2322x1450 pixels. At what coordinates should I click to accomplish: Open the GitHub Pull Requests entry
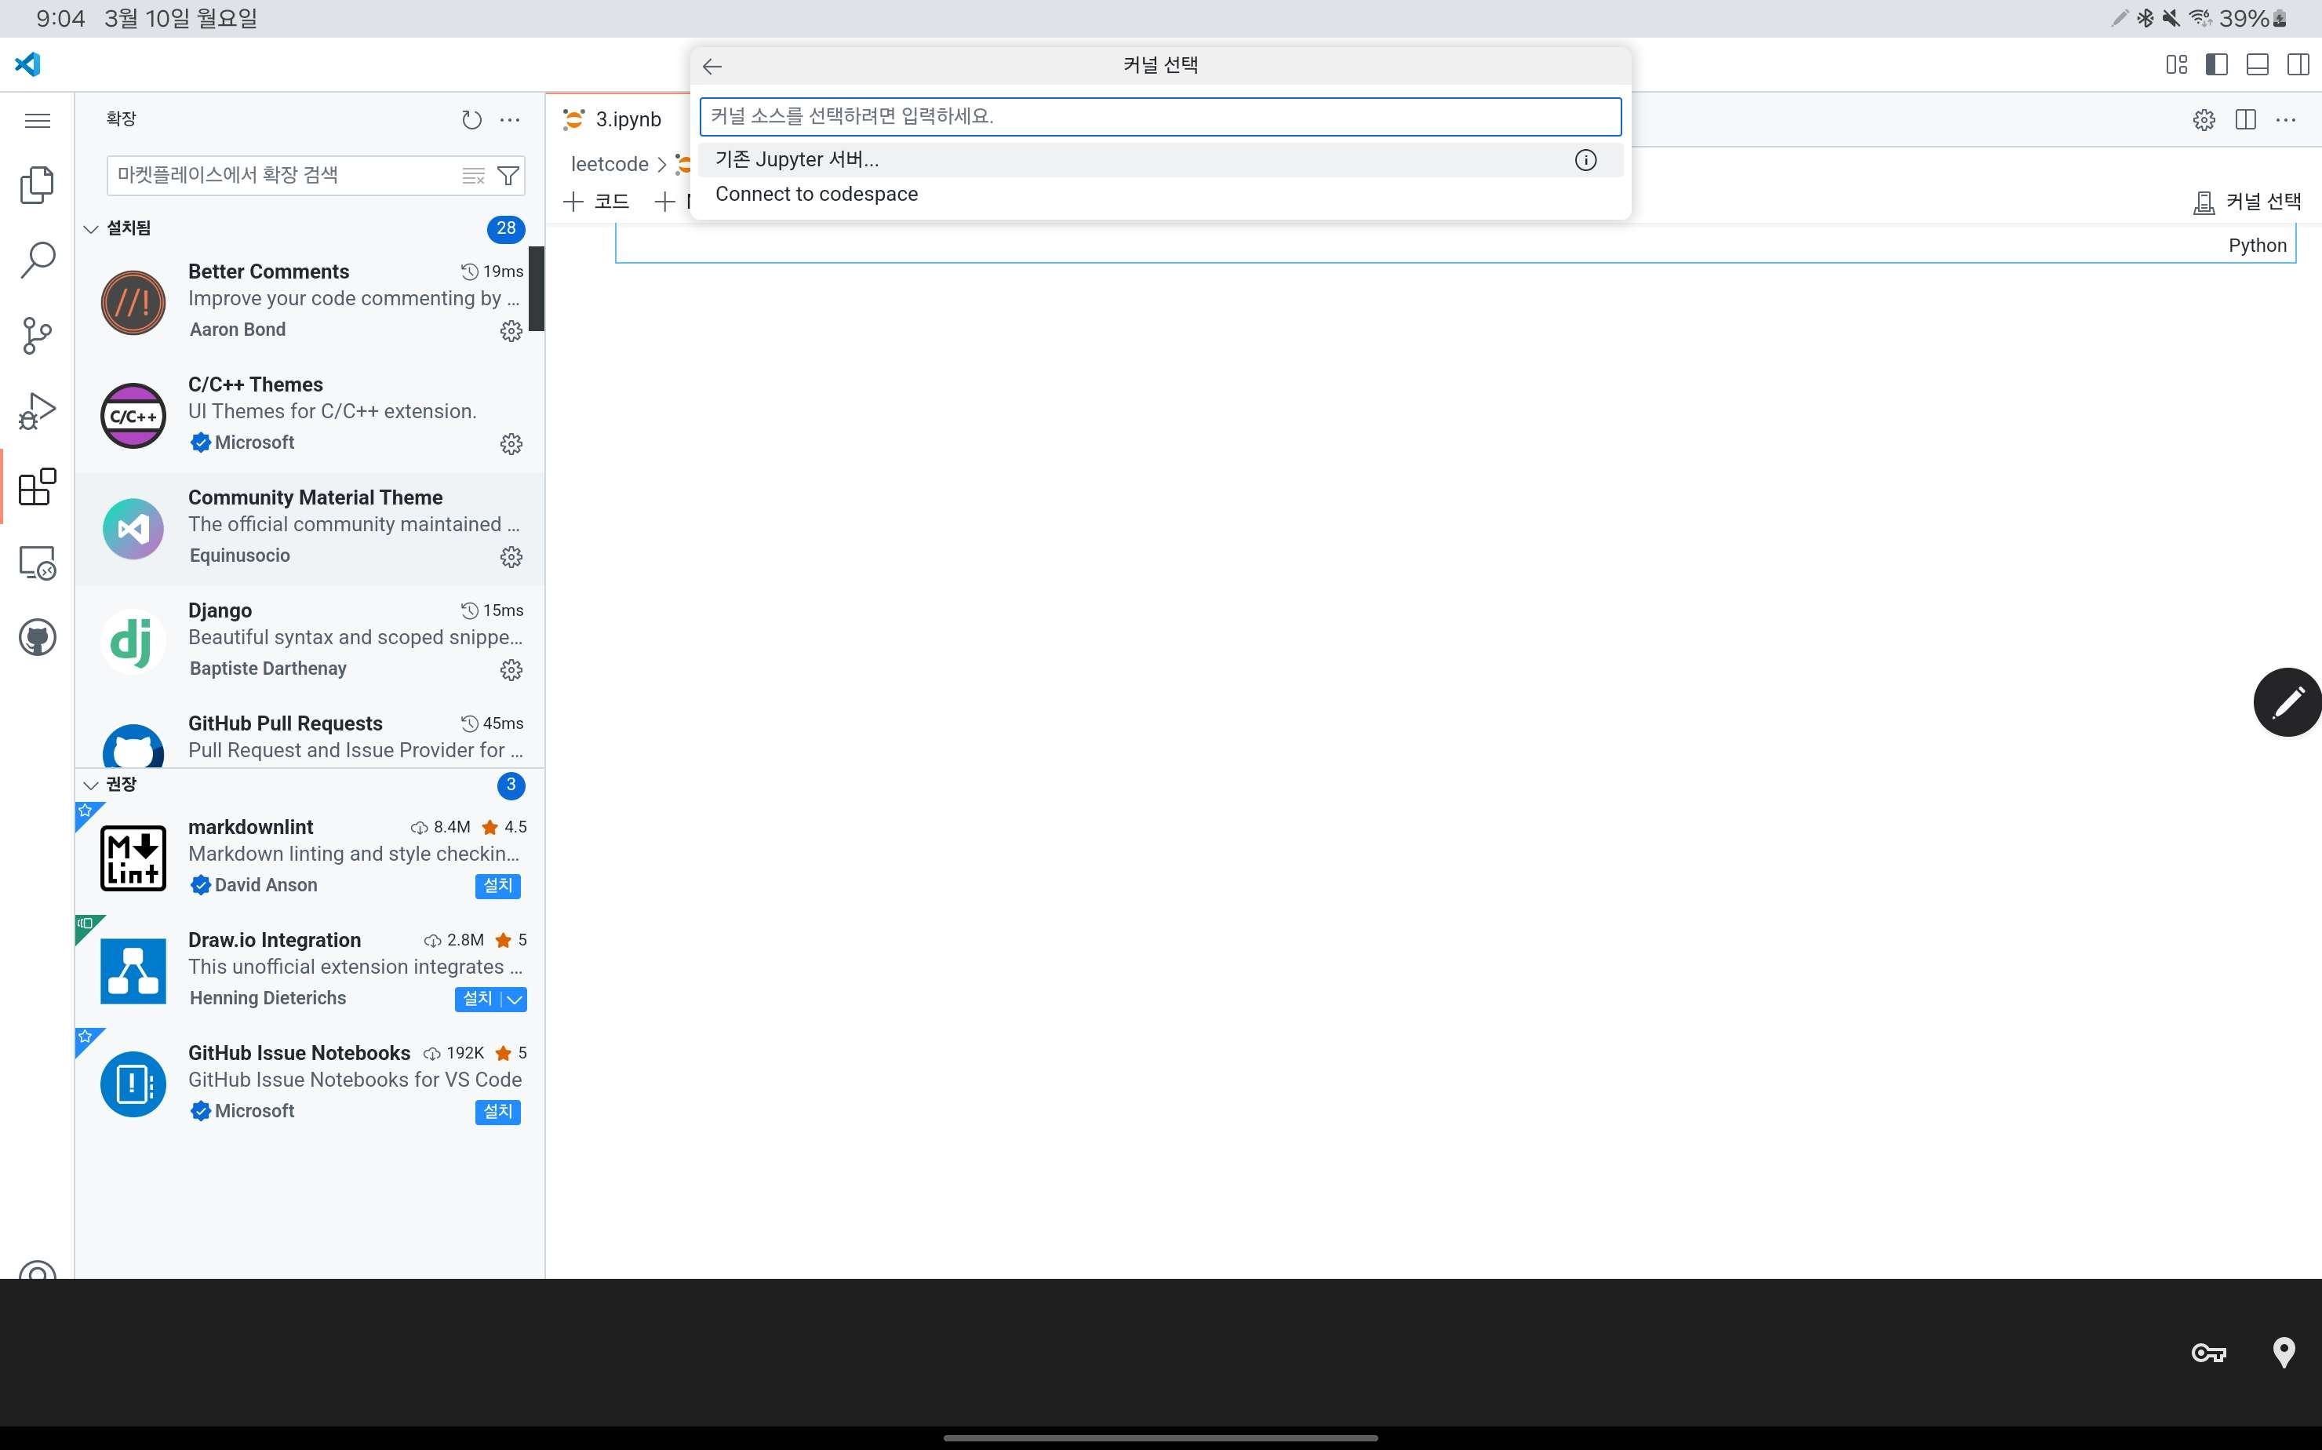[310, 734]
